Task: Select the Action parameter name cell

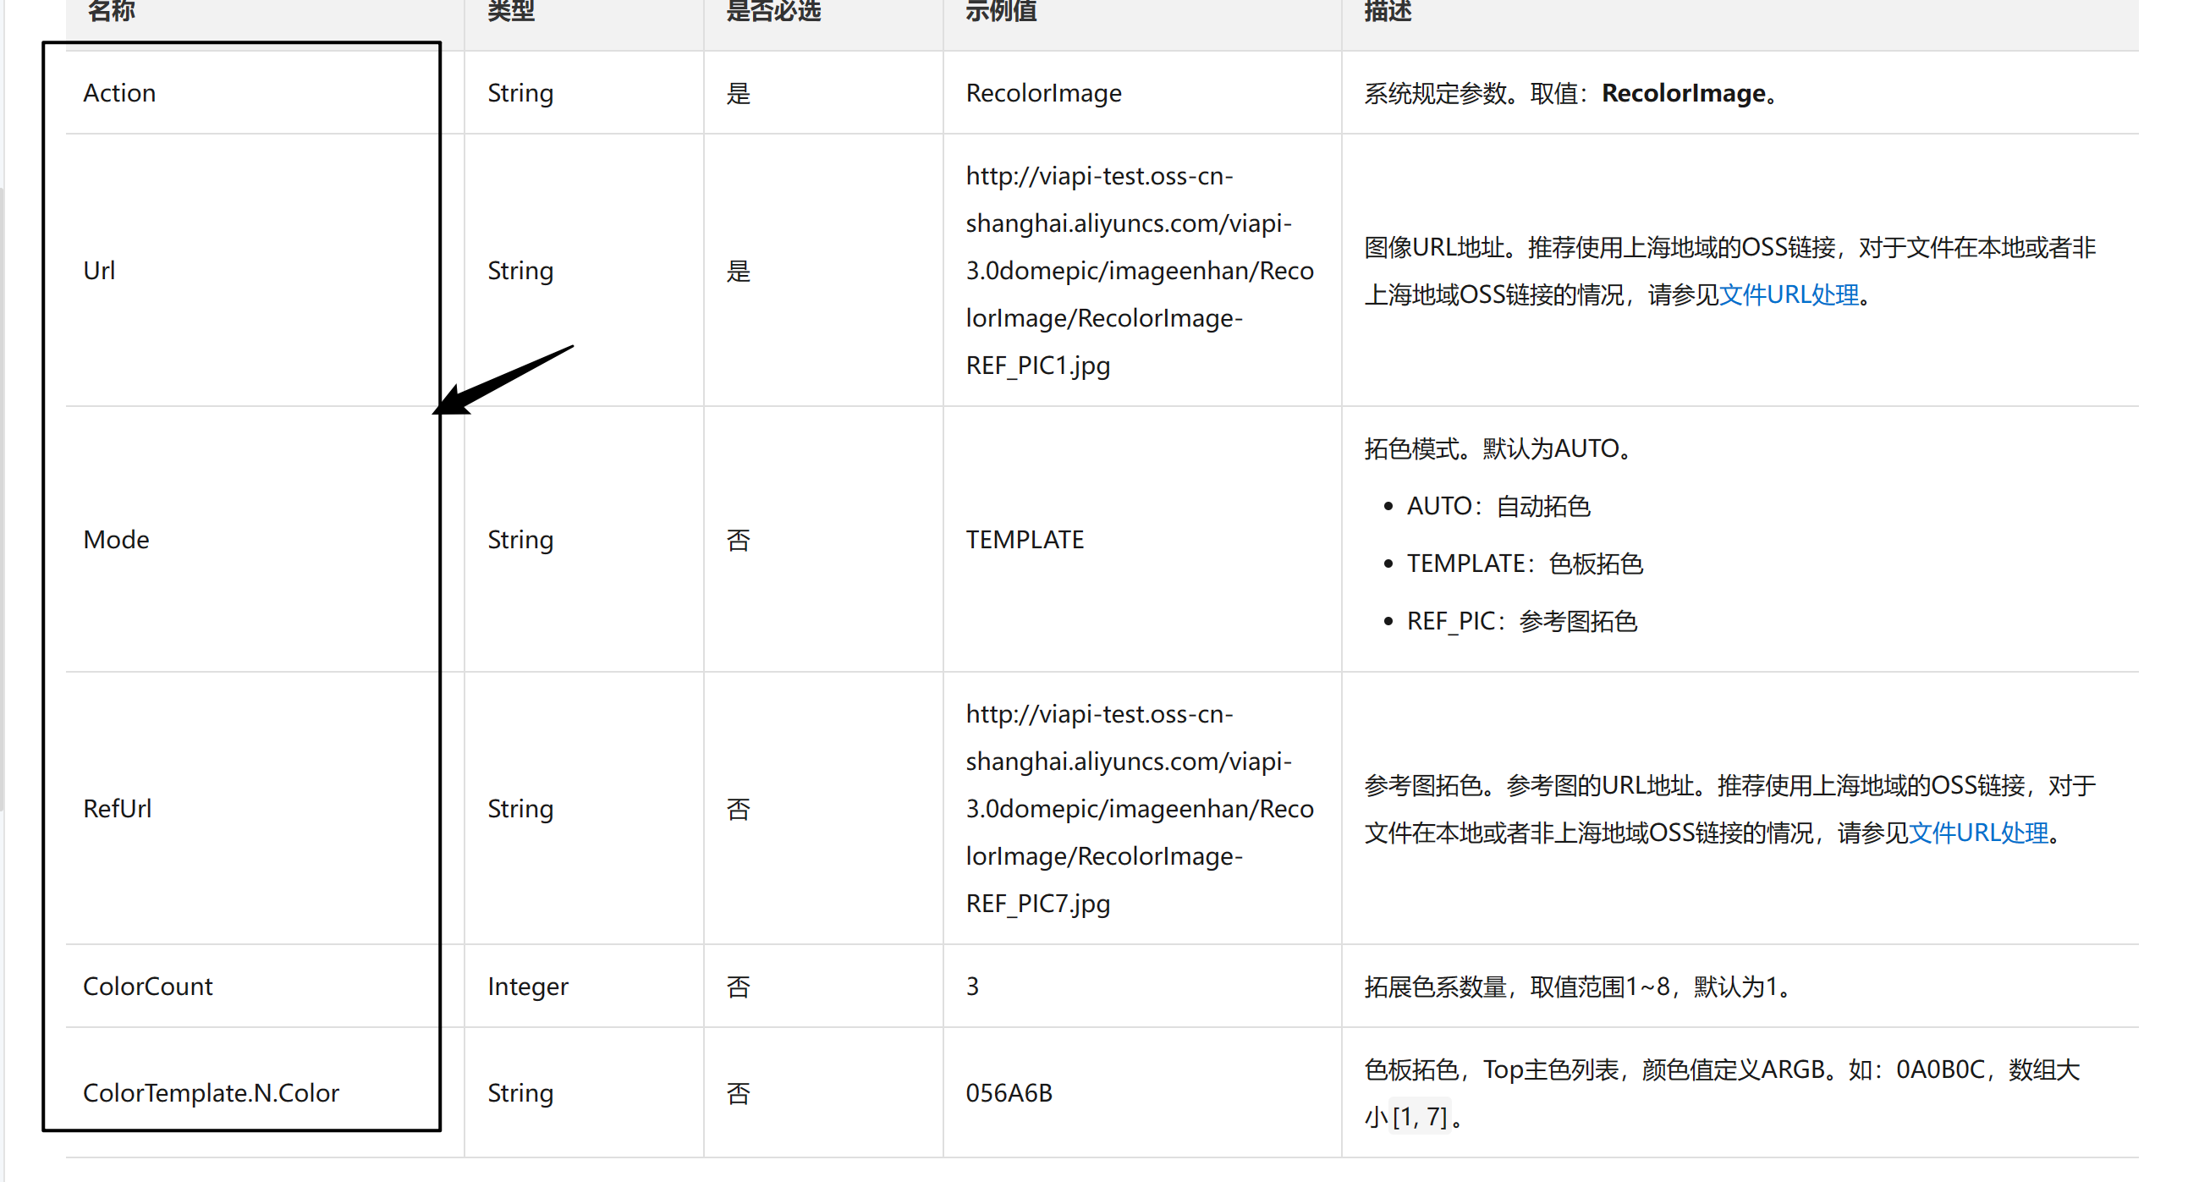Action: click(x=119, y=93)
